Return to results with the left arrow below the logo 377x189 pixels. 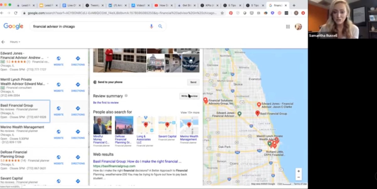[x=3, y=42]
